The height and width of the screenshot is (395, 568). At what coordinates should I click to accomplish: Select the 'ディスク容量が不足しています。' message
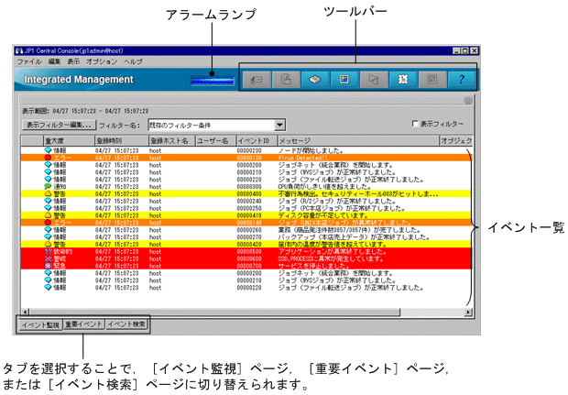[322, 215]
